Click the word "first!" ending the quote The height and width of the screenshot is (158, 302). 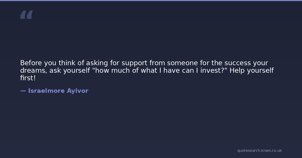pos(28,78)
